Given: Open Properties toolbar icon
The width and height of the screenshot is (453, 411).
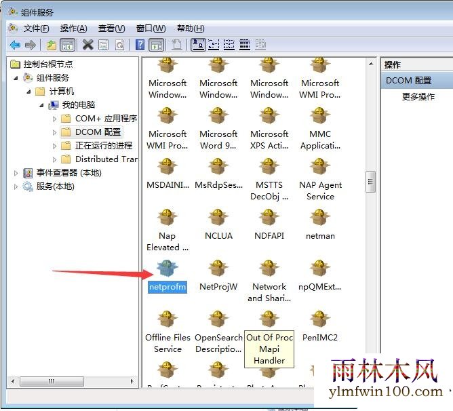Looking at the screenshot, I should pos(104,45).
